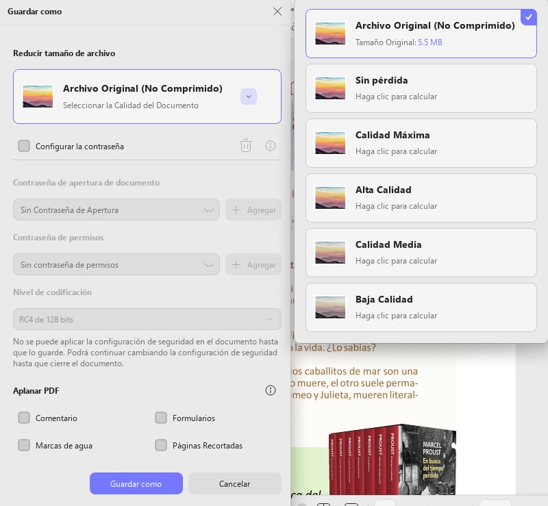Show info about Aplanar PDF

(271, 390)
